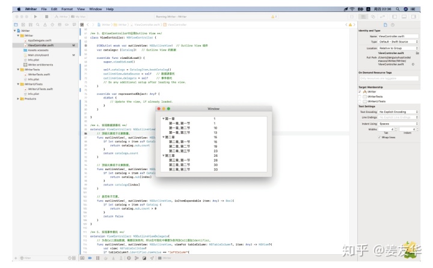
Task: Click the Name field containing ViewController.swift
Action: pos(398,36)
